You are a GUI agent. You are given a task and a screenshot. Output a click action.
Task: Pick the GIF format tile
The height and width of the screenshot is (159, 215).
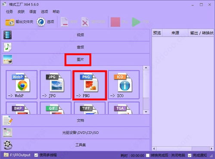click(x=56, y=108)
